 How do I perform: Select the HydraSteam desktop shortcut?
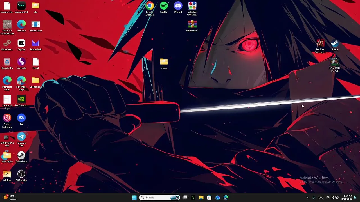7,45
